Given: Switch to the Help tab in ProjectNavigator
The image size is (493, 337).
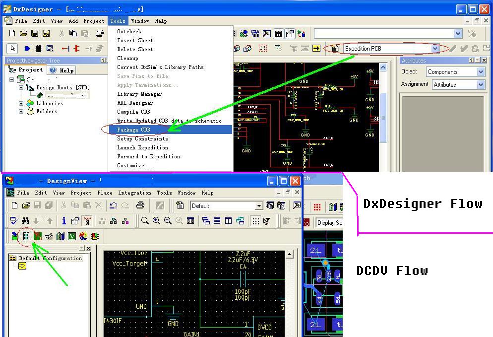Looking at the screenshot, I should tap(62, 70).
